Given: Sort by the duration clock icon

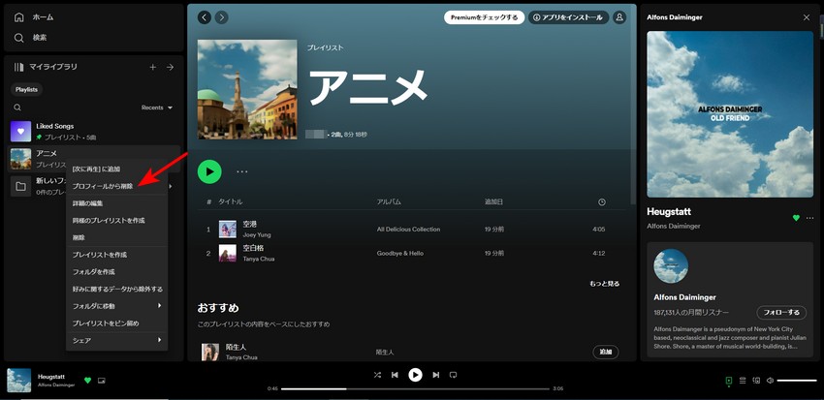Looking at the screenshot, I should coord(602,202).
